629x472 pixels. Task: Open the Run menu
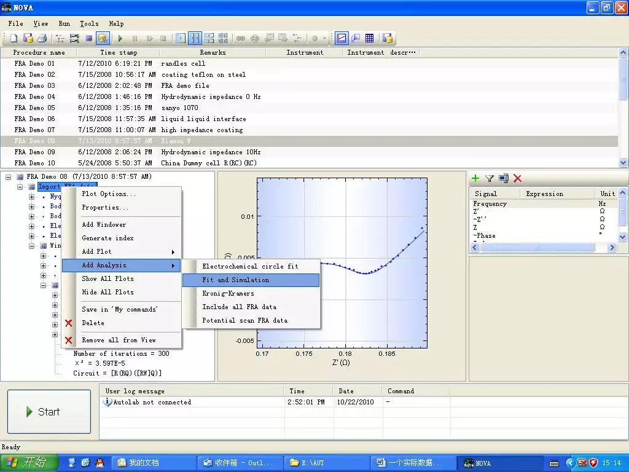[64, 23]
